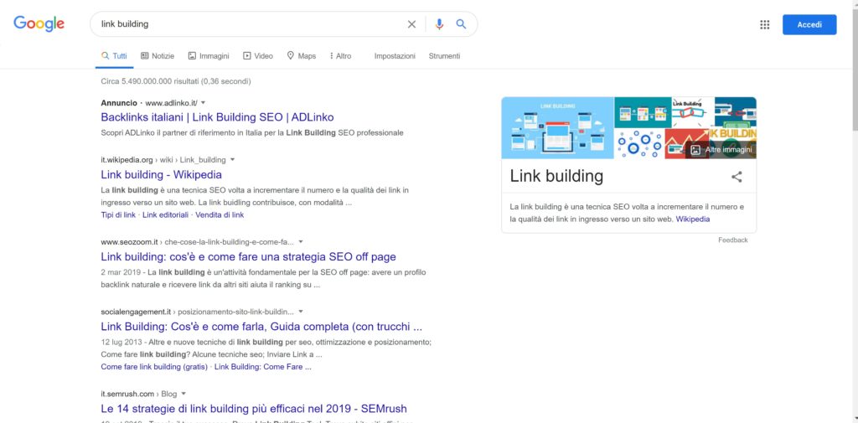Image resolution: width=858 pixels, height=423 pixels.
Task: Expand options arrow beside seozoom.it URL
Action: point(301,241)
